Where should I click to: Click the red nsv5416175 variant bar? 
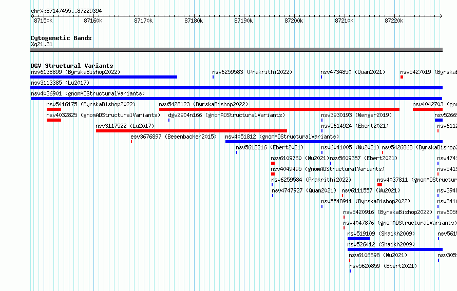pos(54,109)
